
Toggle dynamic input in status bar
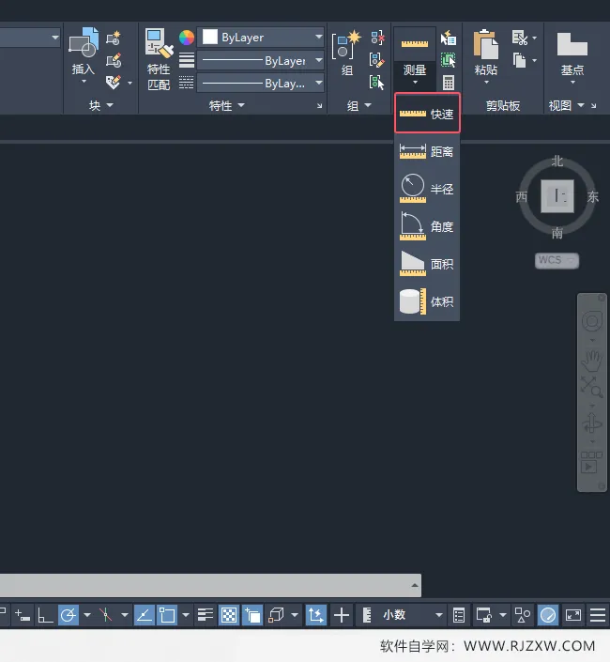pyautogui.click(x=22, y=615)
